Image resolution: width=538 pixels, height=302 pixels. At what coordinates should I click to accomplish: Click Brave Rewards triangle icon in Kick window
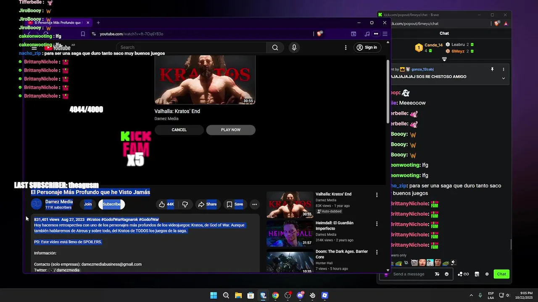pyautogui.click(x=506, y=23)
